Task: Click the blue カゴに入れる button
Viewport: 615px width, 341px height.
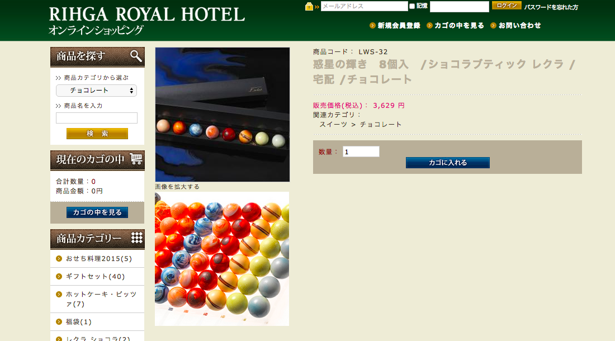Action: pyautogui.click(x=447, y=163)
